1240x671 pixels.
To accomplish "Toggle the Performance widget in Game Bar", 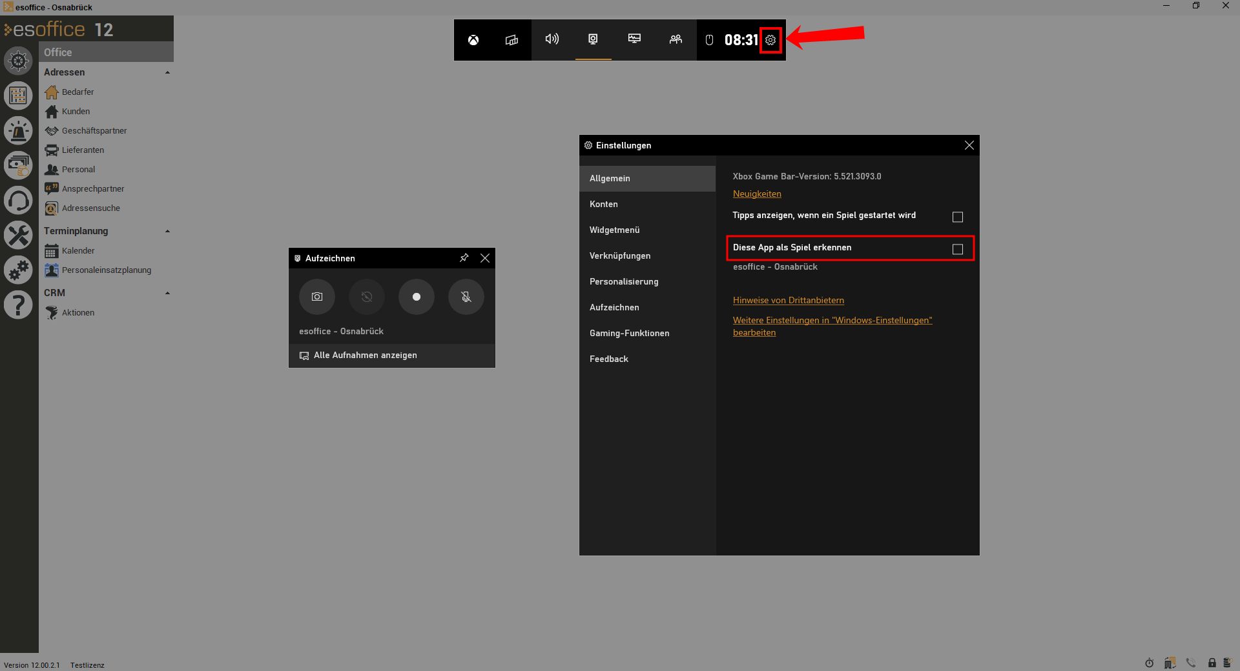I will tap(634, 39).
